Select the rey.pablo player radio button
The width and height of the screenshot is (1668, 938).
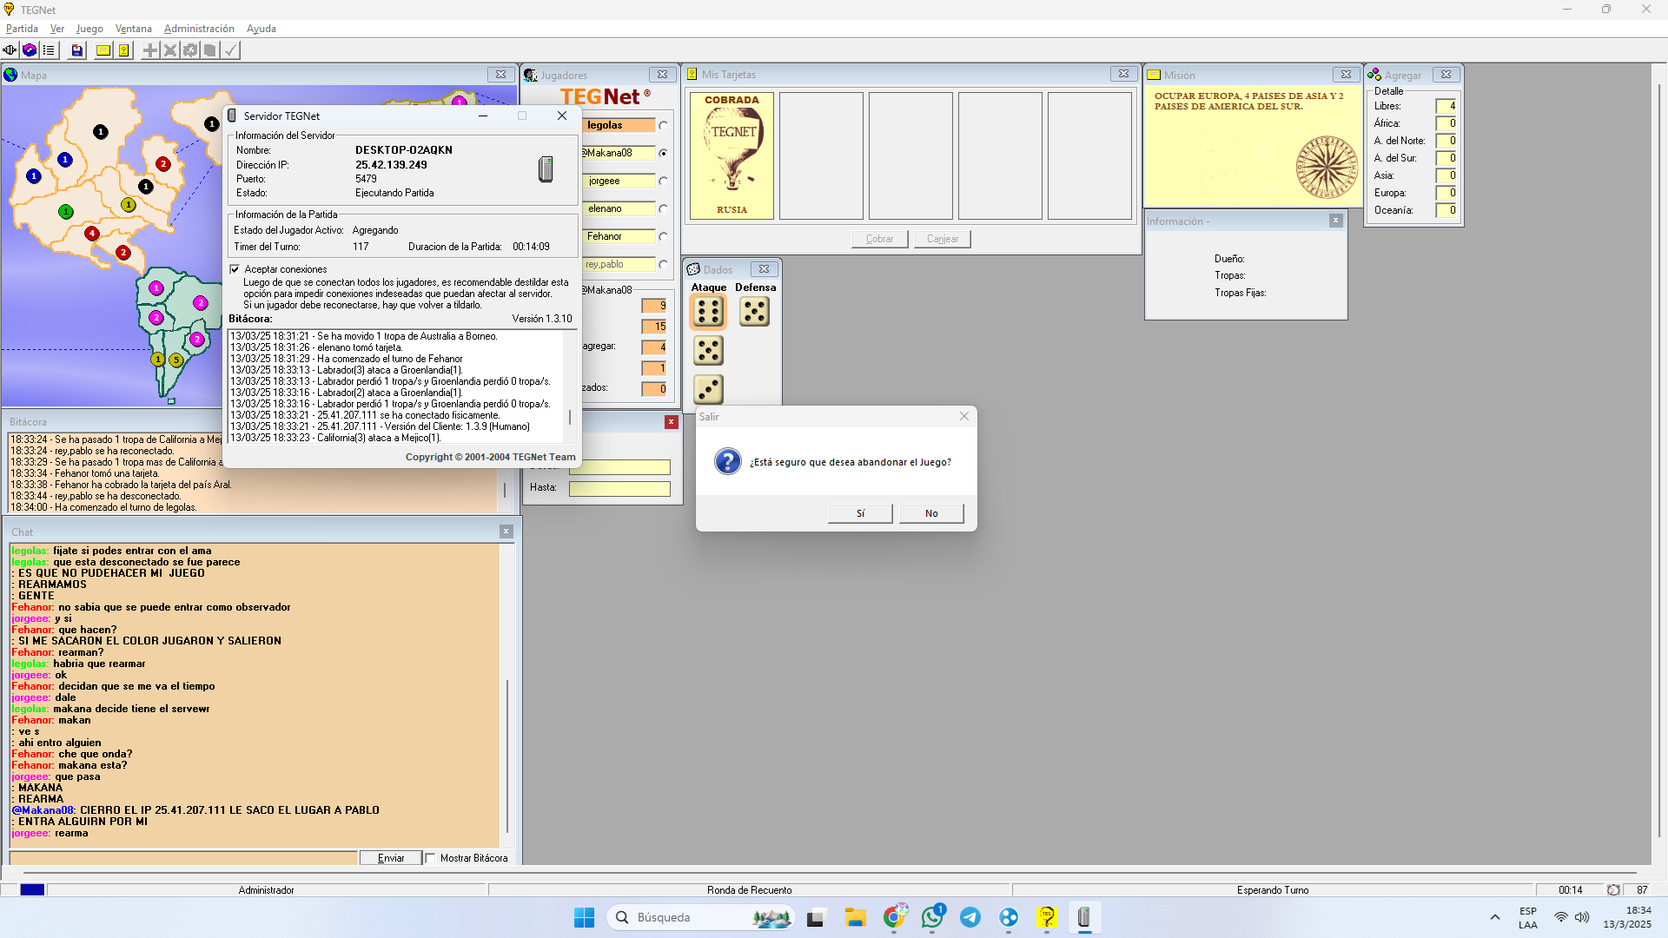(663, 264)
